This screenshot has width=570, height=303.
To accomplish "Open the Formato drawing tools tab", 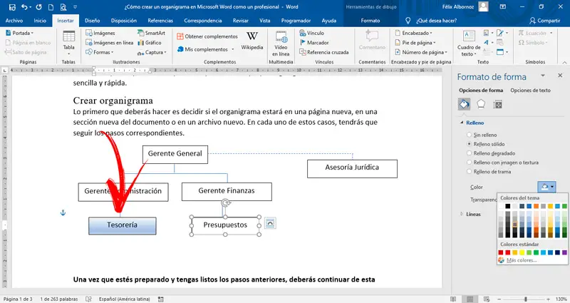I will [x=370, y=21].
